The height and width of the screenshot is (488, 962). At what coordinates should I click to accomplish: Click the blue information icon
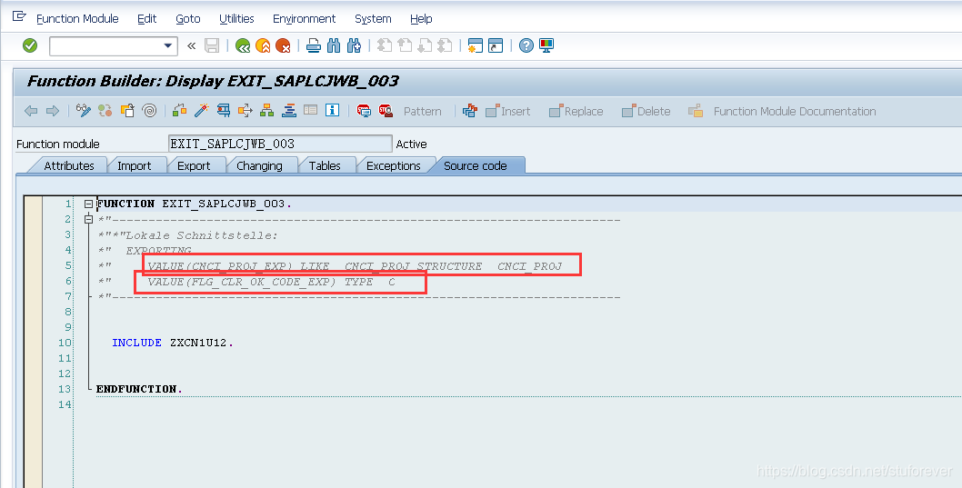(x=333, y=110)
